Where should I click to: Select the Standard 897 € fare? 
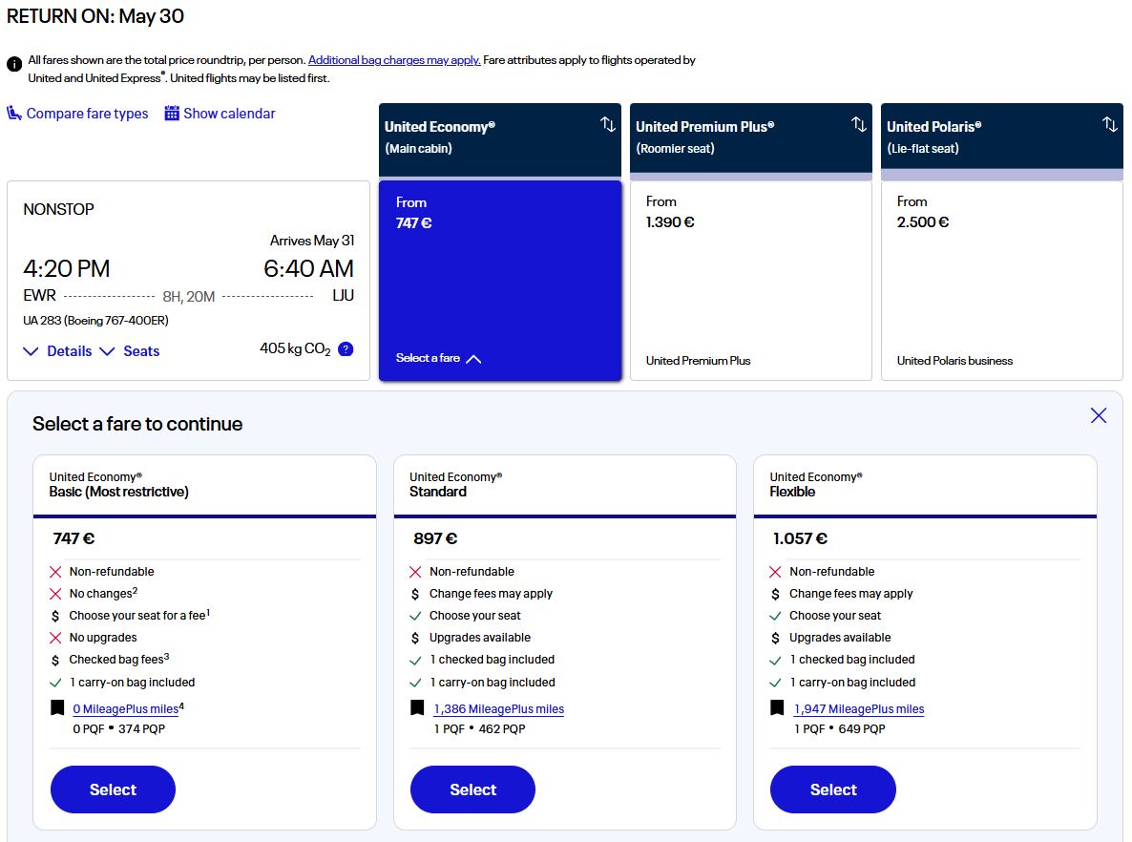472,789
